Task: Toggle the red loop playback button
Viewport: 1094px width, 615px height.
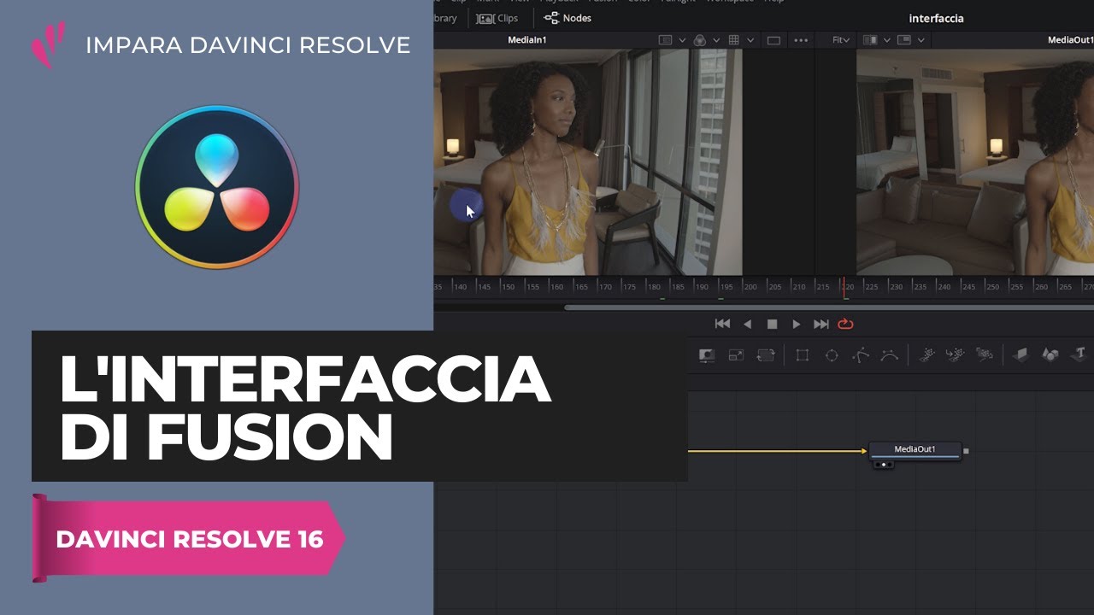Action: 846,324
